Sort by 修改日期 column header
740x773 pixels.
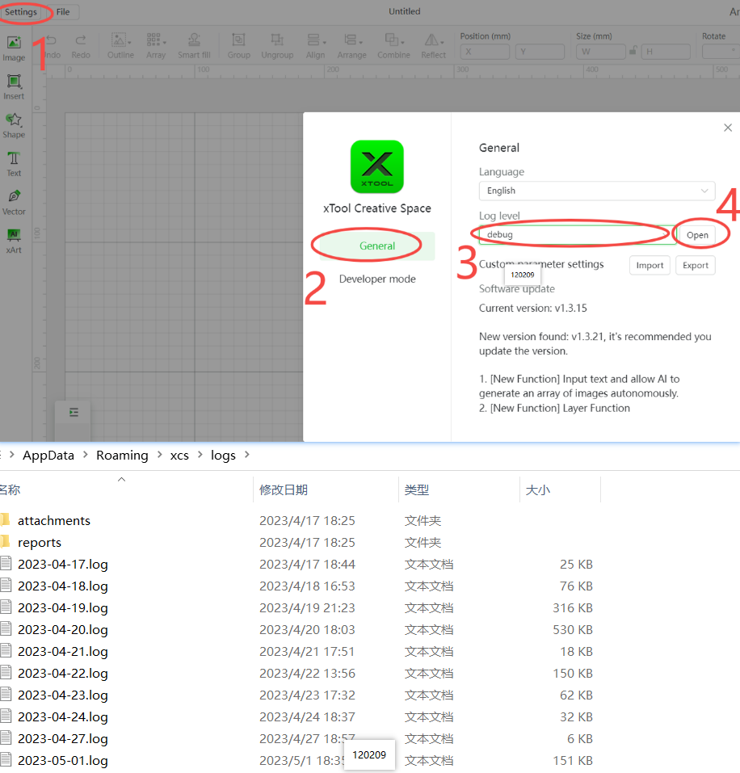pos(284,490)
